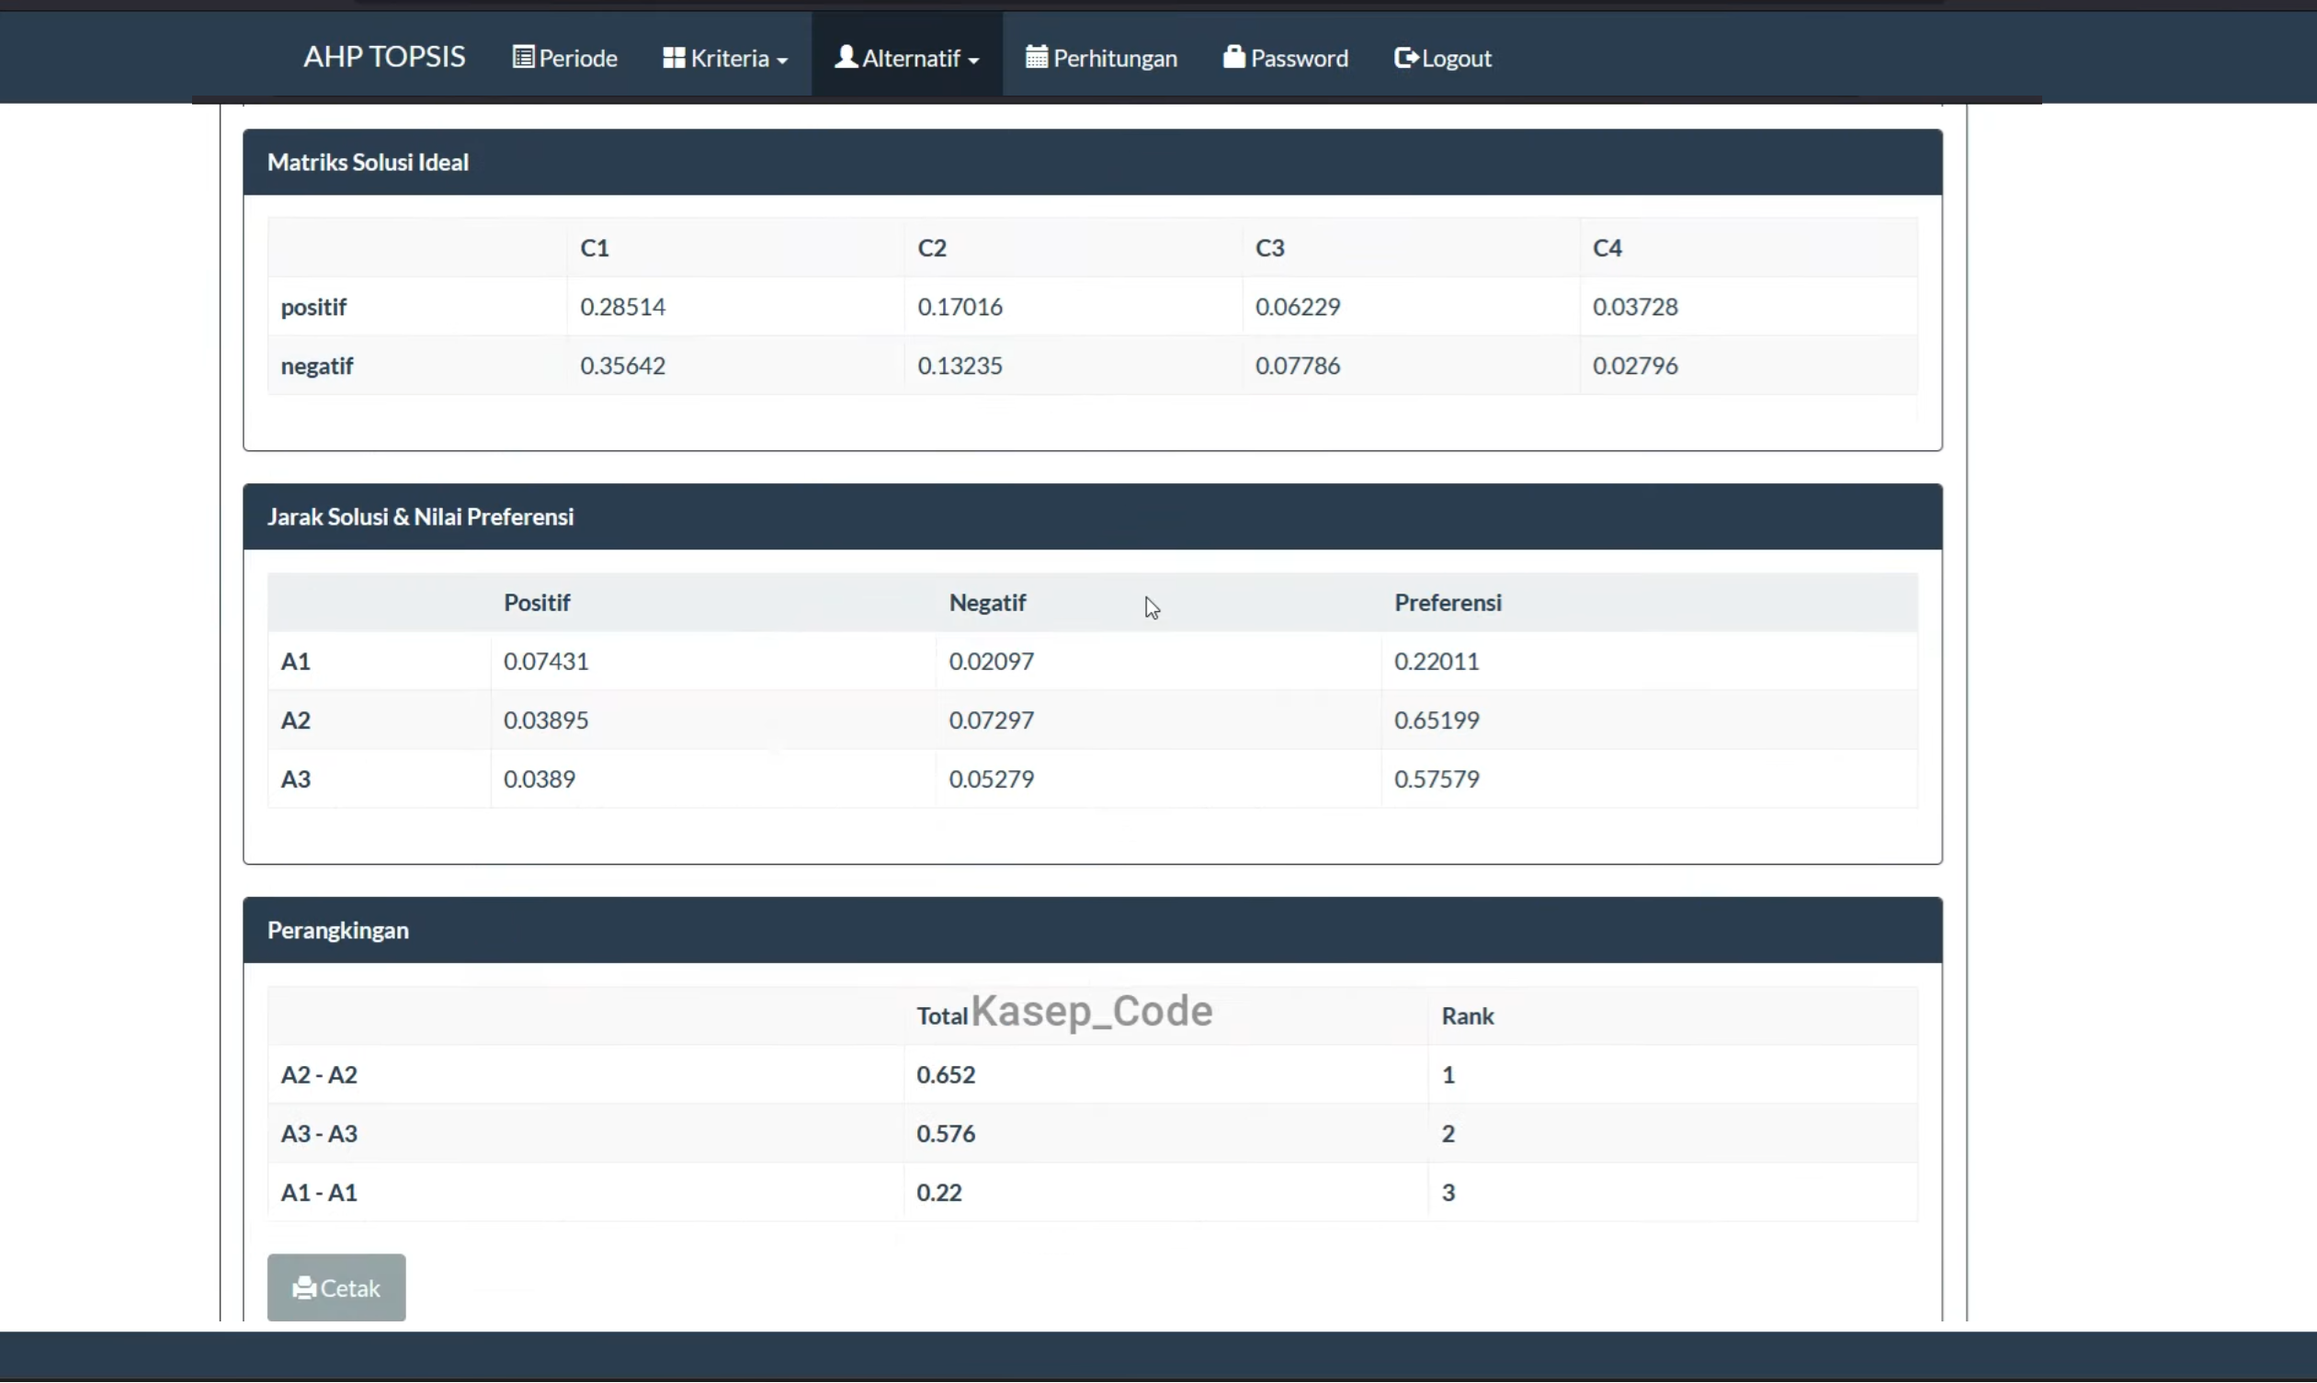The width and height of the screenshot is (2317, 1383).
Task: Select negatif C4 value 0.02796
Action: click(x=1635, y=366)
